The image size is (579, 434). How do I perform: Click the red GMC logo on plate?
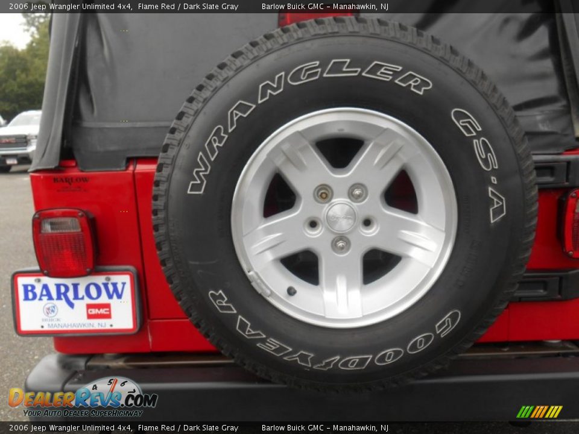pos(98,311)
